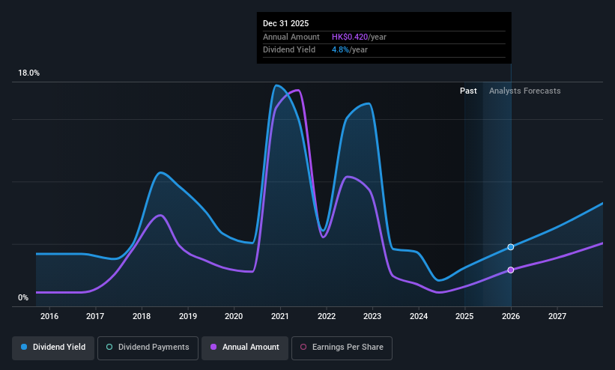Select the blue dividend yield marker at 2026

point(511,247)
